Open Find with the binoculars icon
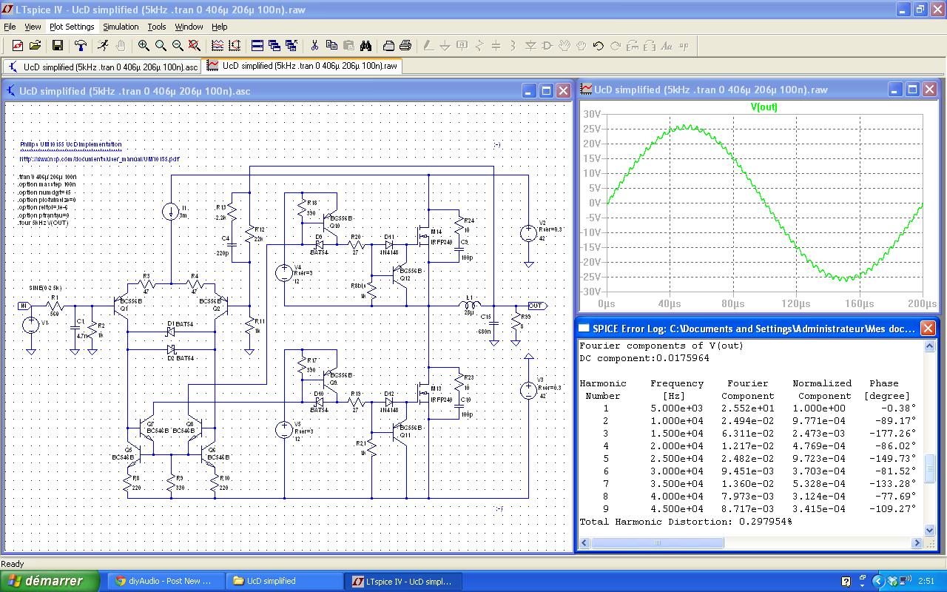 [365, 46]
